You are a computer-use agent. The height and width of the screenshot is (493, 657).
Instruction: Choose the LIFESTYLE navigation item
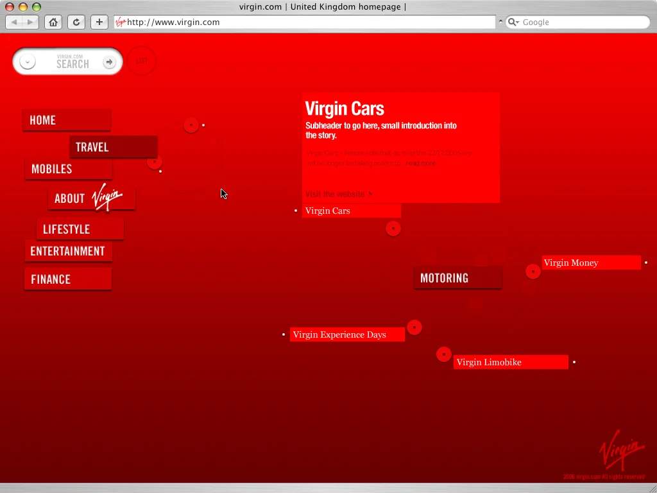(80, 229)
